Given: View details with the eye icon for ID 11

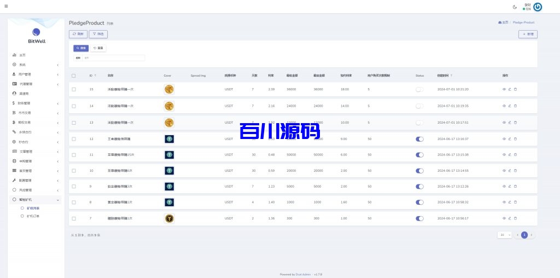Looking at the screenshot, I should coord(504,155).
